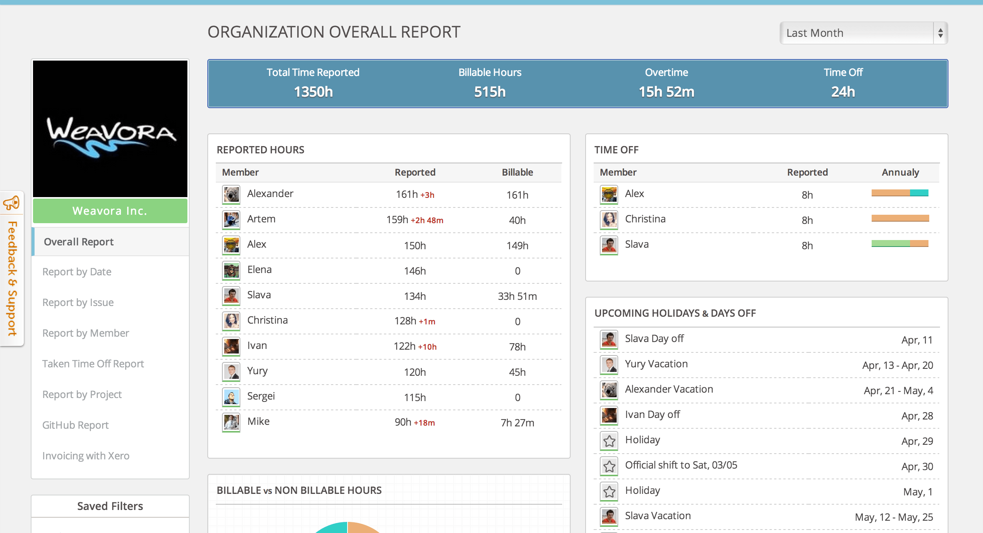Click Ivan's overtime +10h value
The height and width of the screenshot is (533, 983).
tap(427, 347)
